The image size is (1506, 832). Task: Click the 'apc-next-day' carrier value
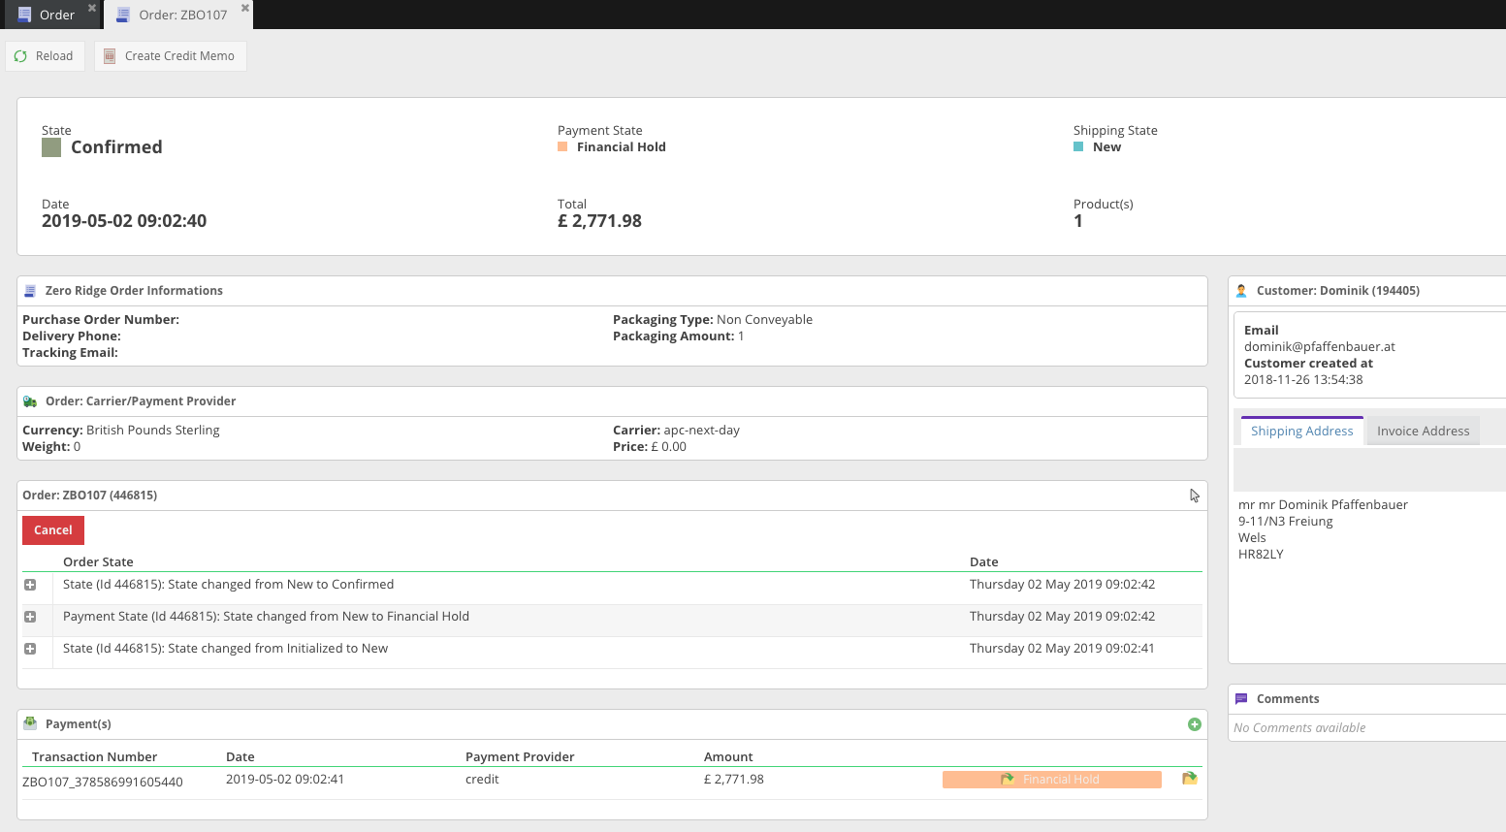point(701,431)
